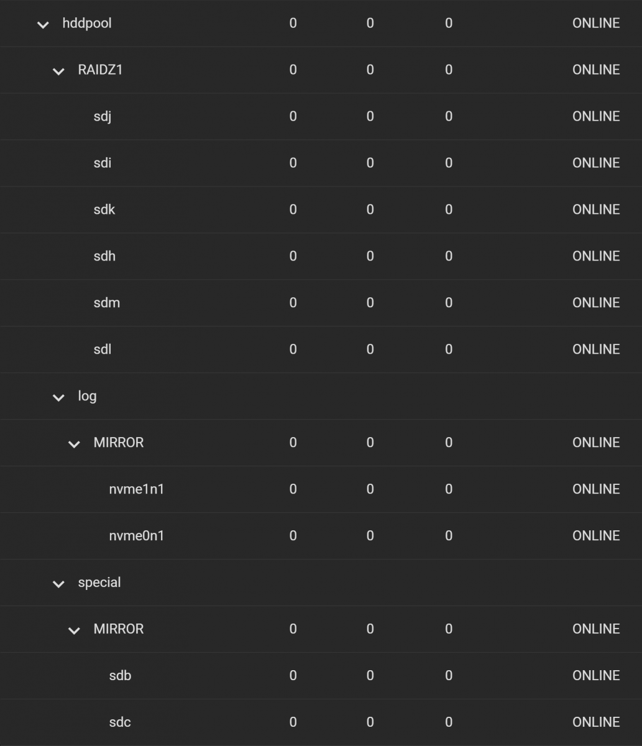Viewport: 642px width, 746px height.
Task: Collapse the MIRROR under log
Action: (74, 444)
